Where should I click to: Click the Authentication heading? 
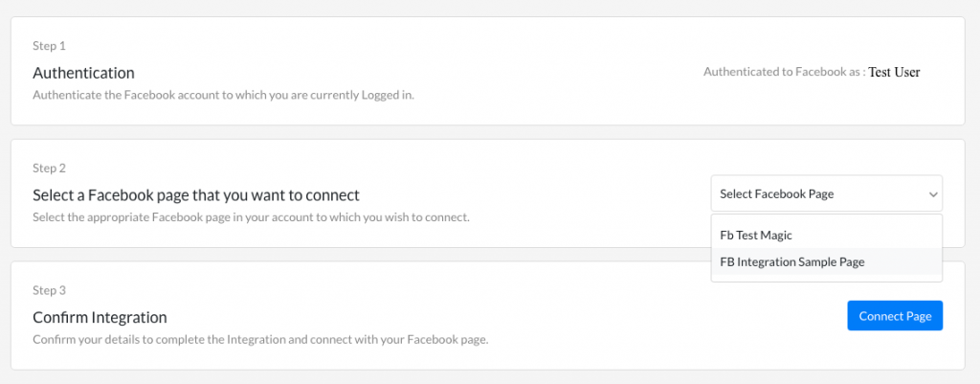(84, 73)
